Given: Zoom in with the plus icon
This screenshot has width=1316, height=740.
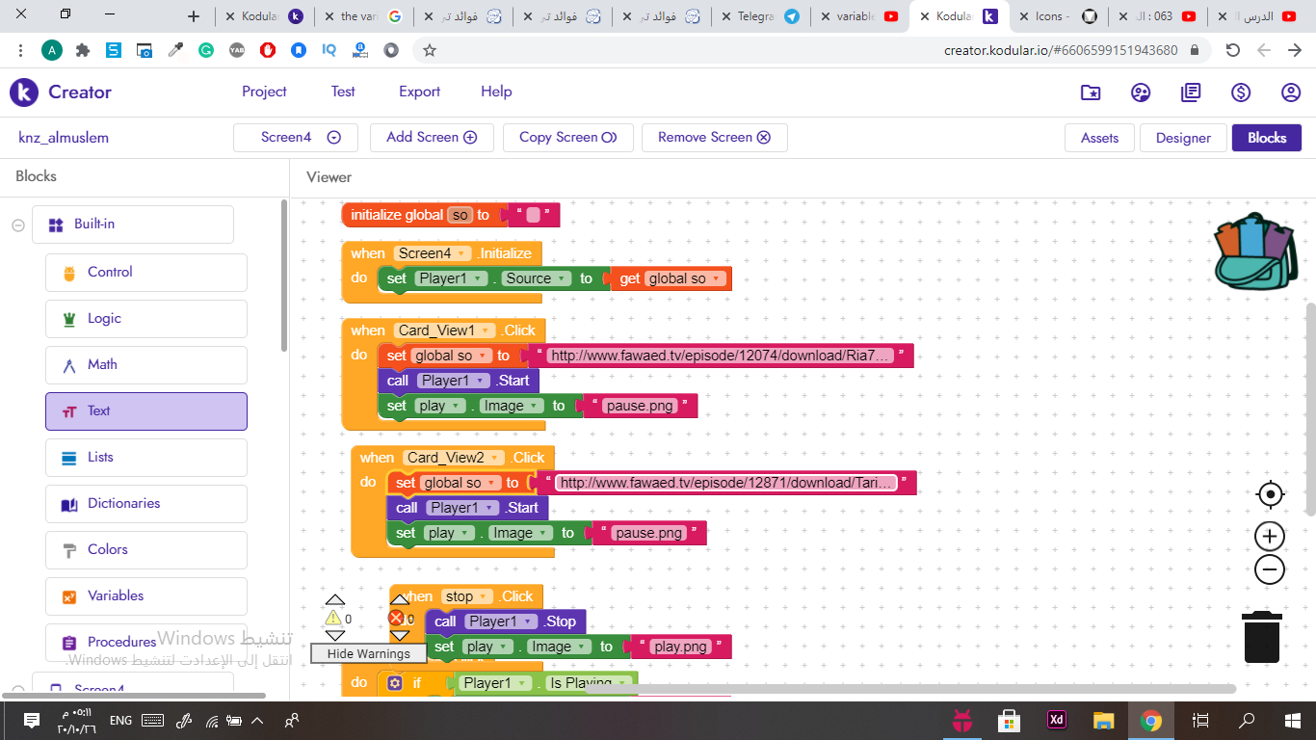Looking at the screenshot, I should 1271,536.
